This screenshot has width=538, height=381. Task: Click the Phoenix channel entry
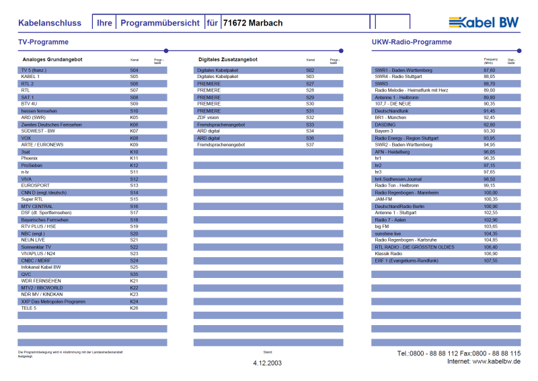pos(29,158)
